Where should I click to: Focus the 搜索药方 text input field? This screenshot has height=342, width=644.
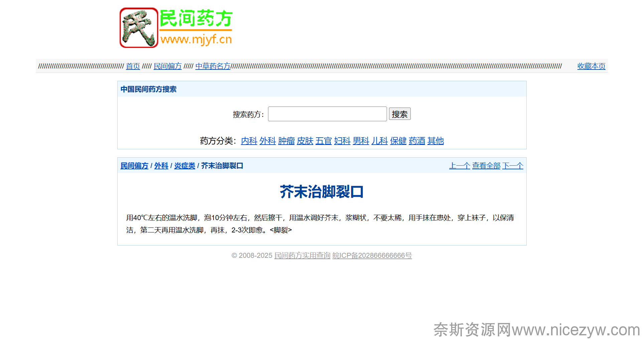click(327, 114)
